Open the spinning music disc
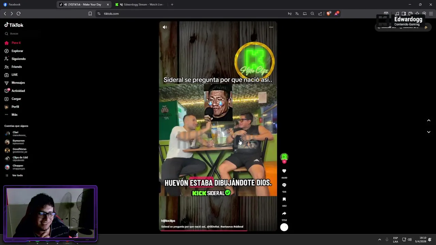The width and height of the screenshot is (436, 245). (284, 227)
